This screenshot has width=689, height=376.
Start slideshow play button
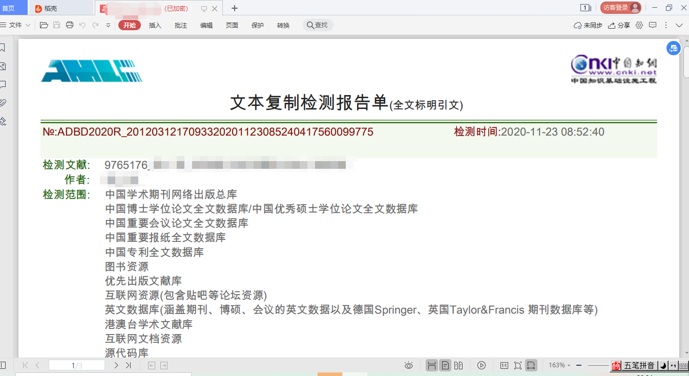(482, 365)
